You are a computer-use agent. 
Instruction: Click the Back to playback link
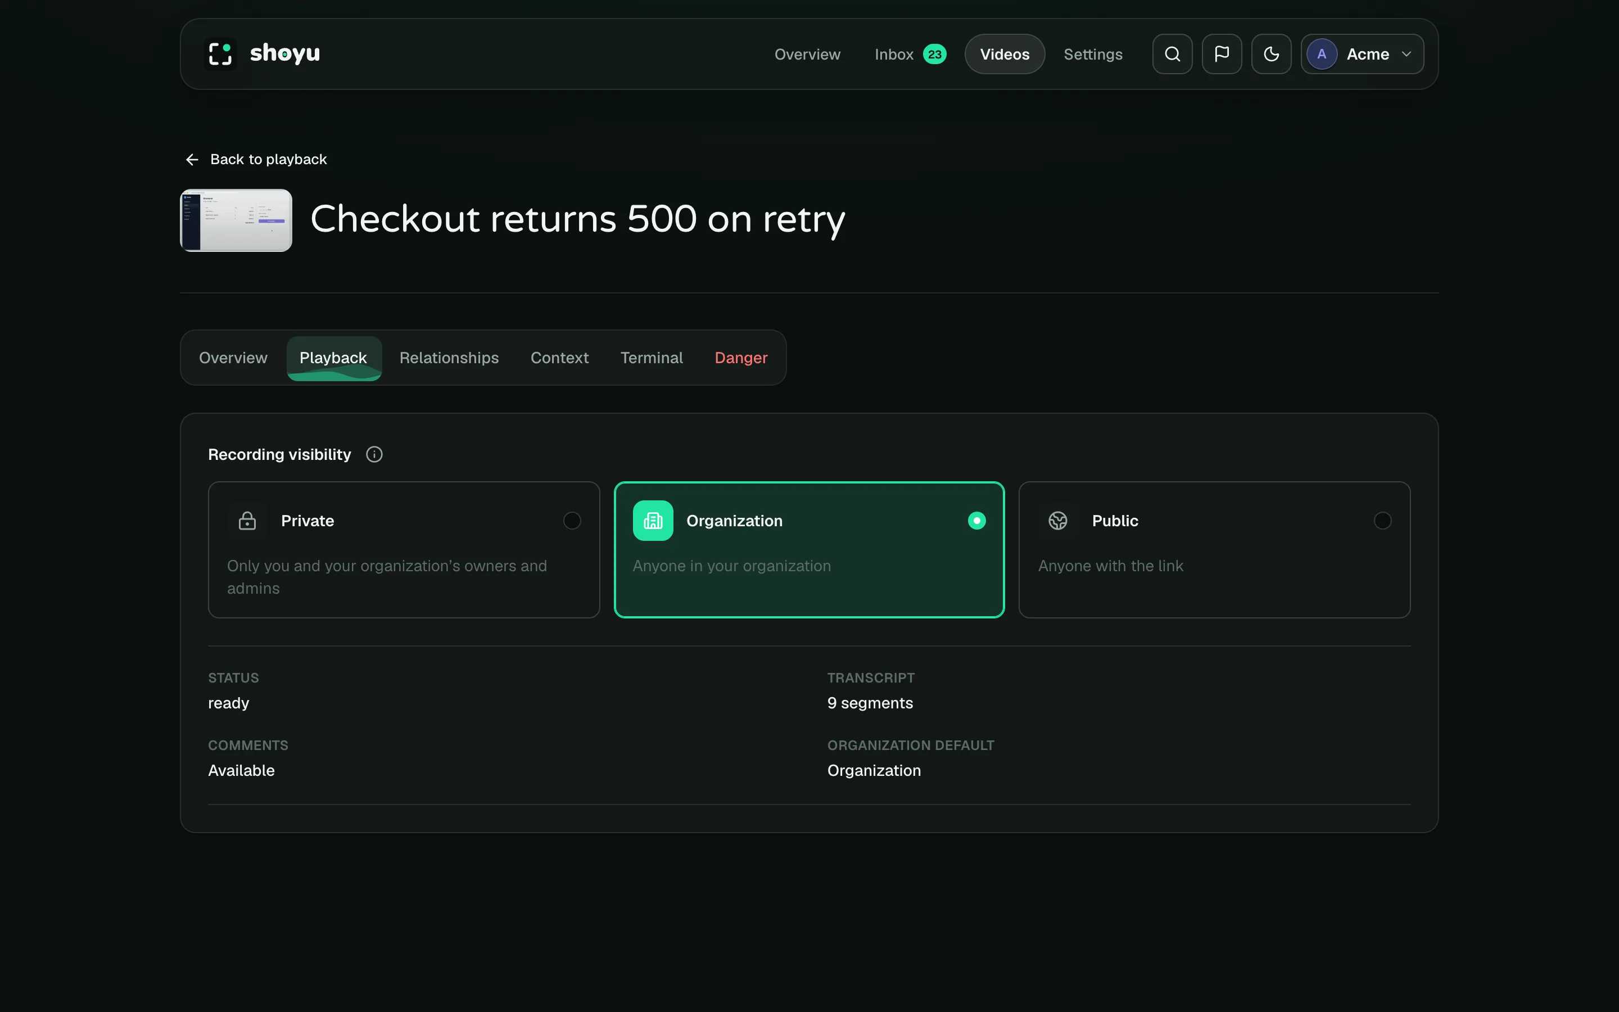[257, 159]
